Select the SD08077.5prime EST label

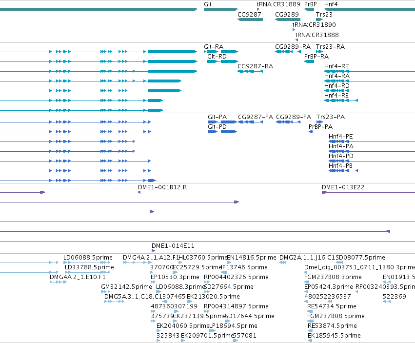[360, 258]
